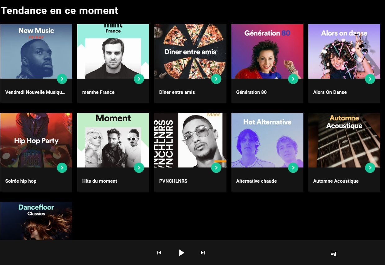The image size is (385, 265).
Task: Click the Génération 80 title text
Action: 251,92
